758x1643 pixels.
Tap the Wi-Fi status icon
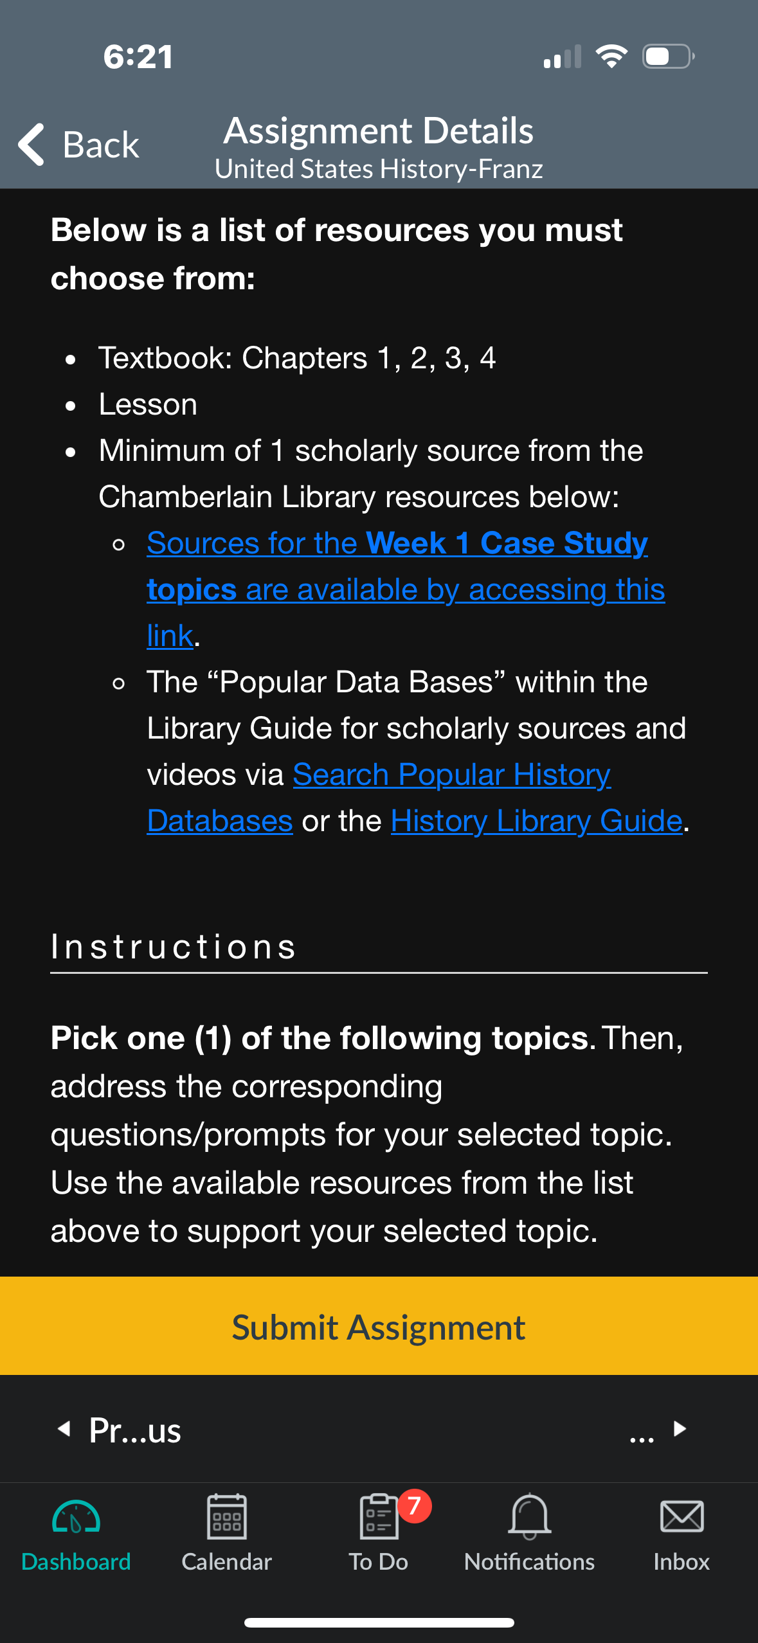(611, 57)
